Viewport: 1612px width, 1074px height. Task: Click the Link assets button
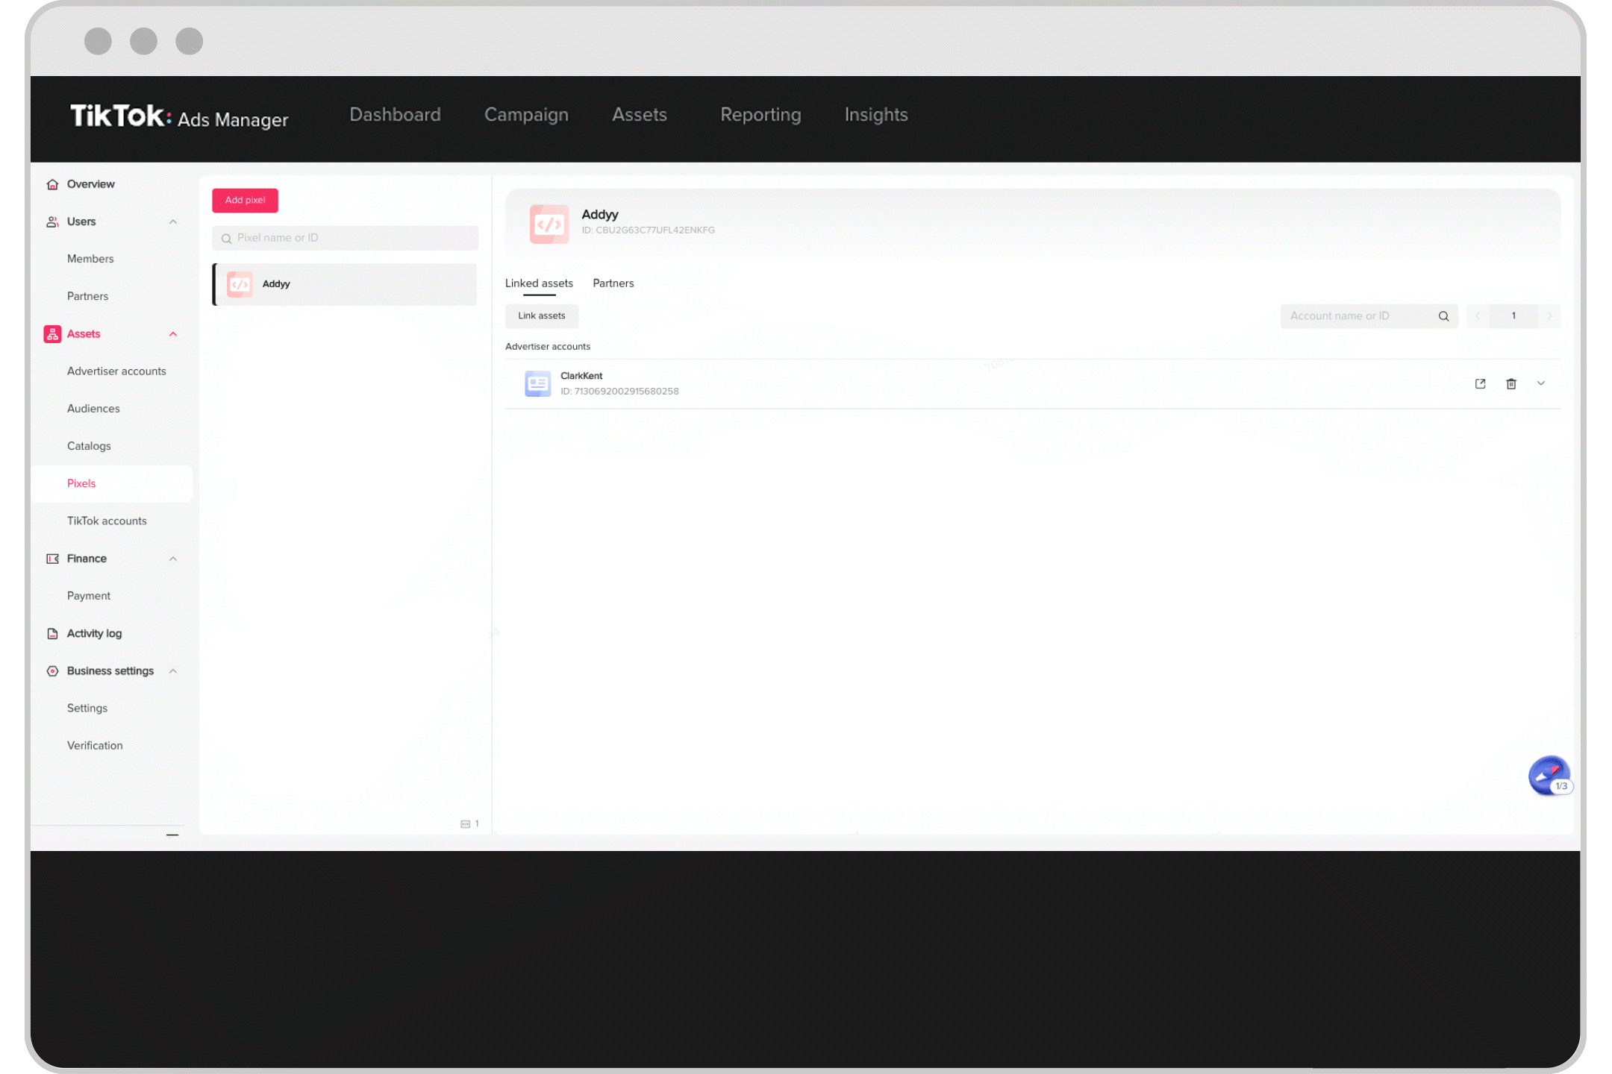(541, 316)
